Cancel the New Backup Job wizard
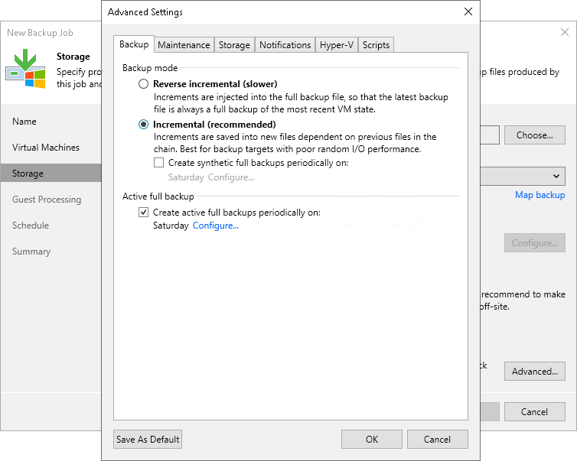The height and width of the screenshot is (461, 577). tap(535, 412)
